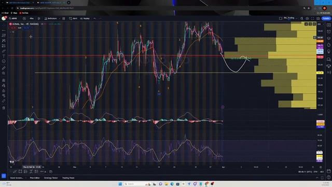Viewport: 332px width, 187px height.
Task: Open the Chrome taskbar icon
Action: pyautogui.click(x=206, y=184)
